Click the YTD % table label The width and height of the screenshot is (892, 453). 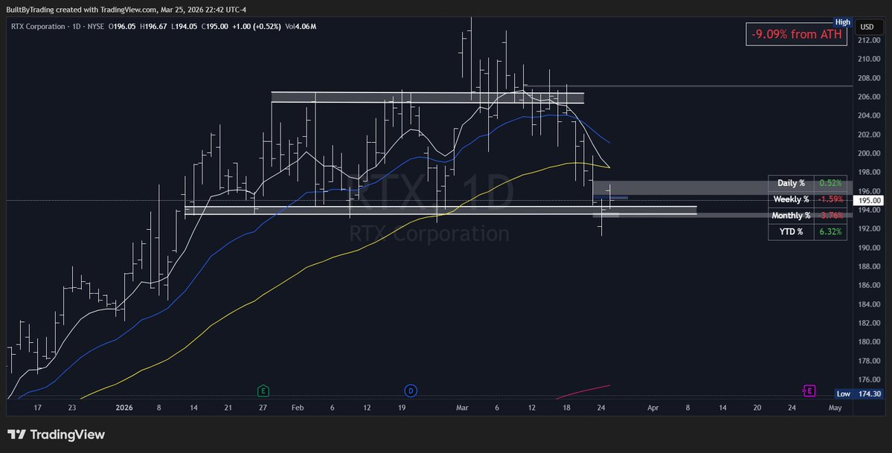[x=792, y=231]
